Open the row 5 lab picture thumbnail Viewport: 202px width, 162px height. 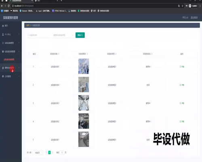84,139
